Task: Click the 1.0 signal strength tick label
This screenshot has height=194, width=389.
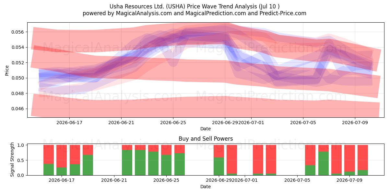Action: click(21, 145)
